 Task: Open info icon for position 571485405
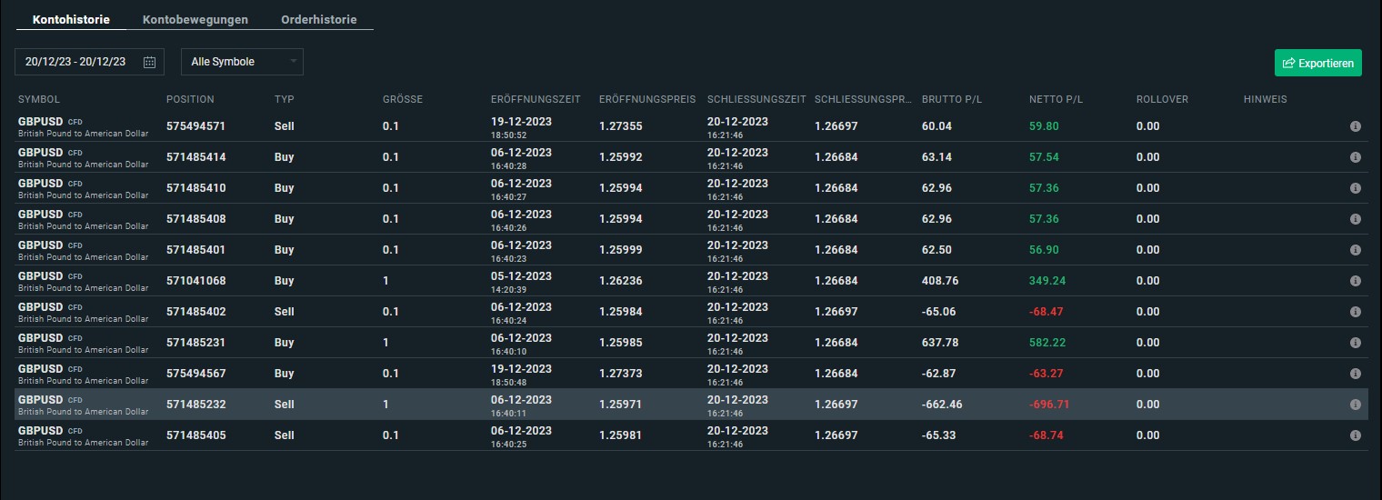[x=1355, y=435]
